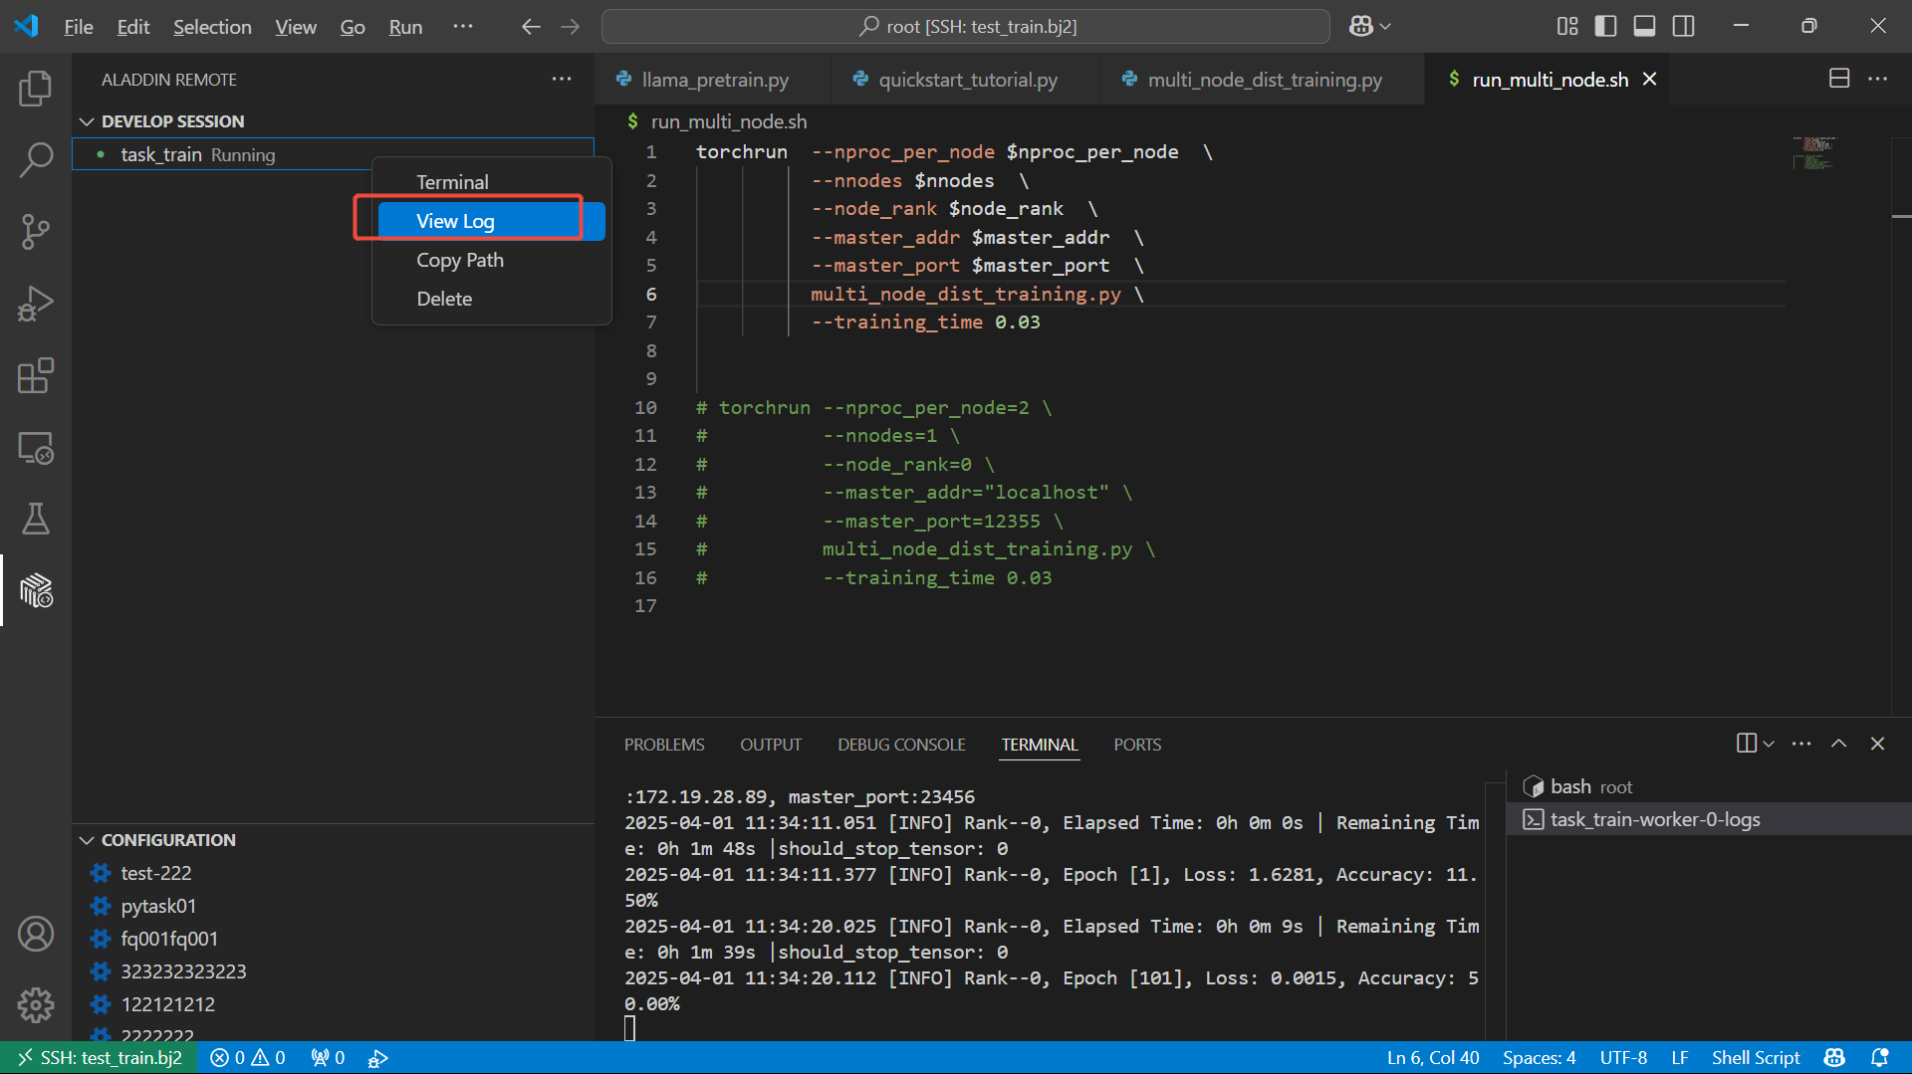Open the Go menu
The height and width of the screenshot is (1074, 1912).
(353, 27)
